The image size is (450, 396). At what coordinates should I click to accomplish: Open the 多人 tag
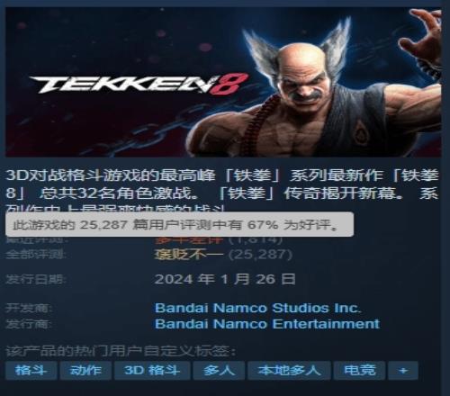click(219, 370)
